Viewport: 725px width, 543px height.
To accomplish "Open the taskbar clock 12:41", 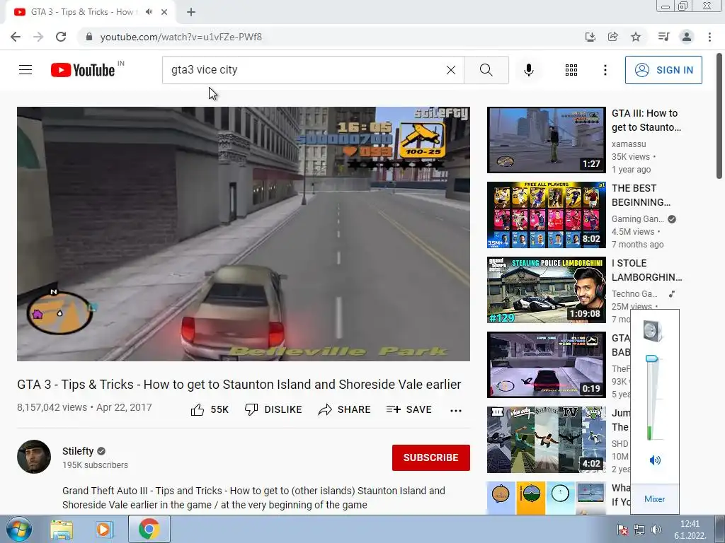I will tap(690, 530).
